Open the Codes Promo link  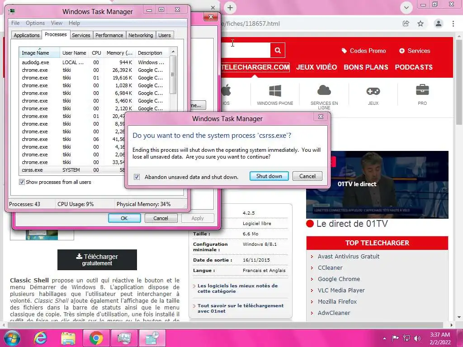pos(364,51)
